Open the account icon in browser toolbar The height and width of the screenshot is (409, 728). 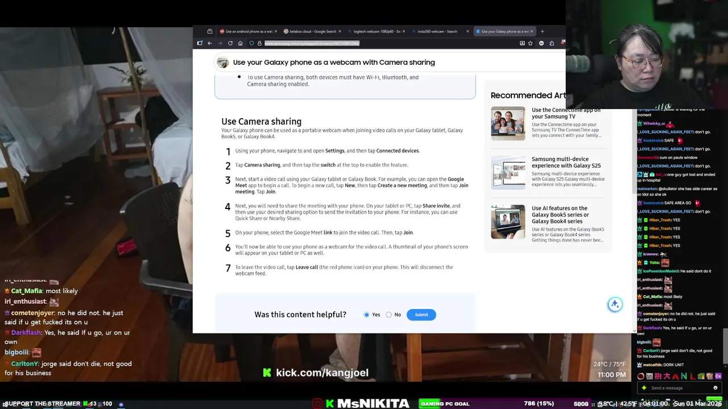(541, 43)
